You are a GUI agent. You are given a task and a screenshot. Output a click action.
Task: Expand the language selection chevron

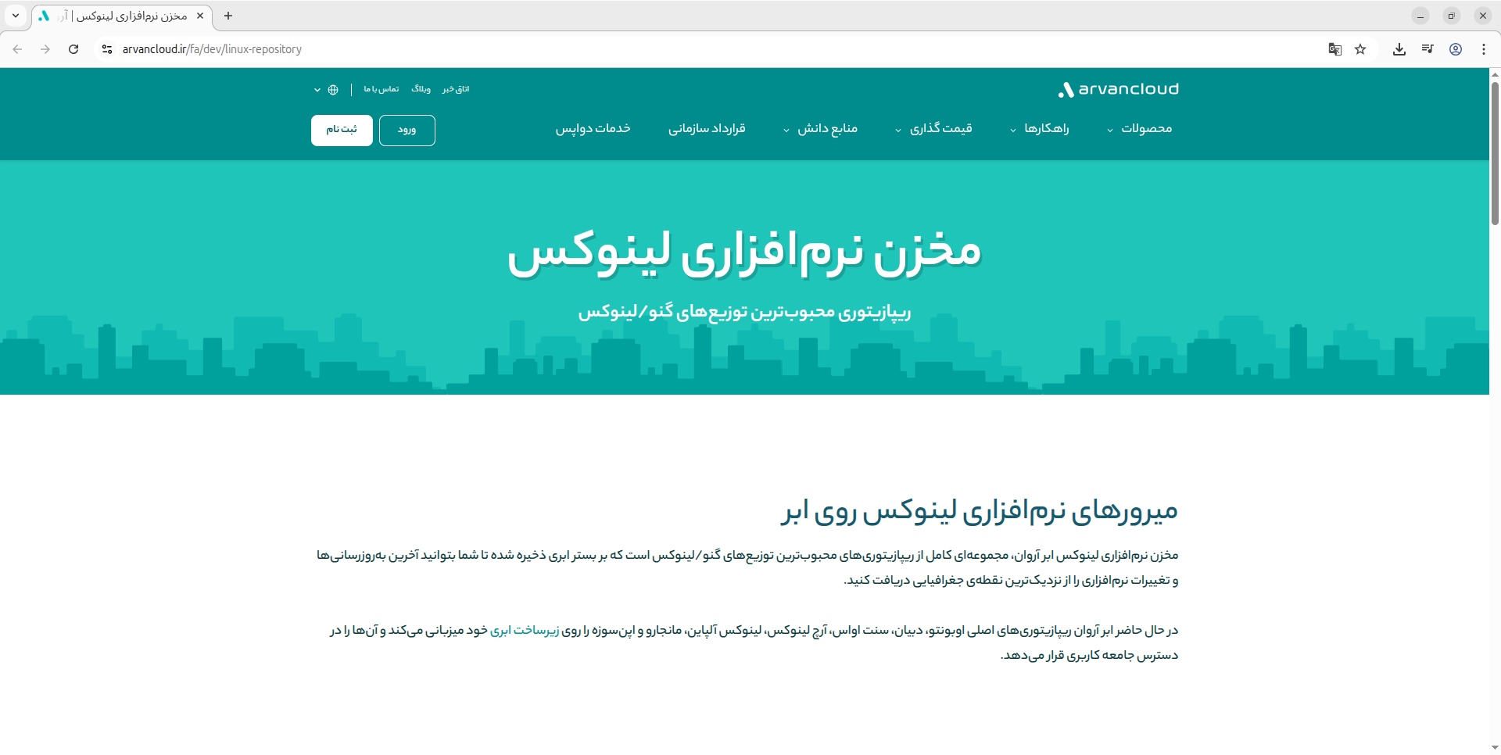coord(317,89)
